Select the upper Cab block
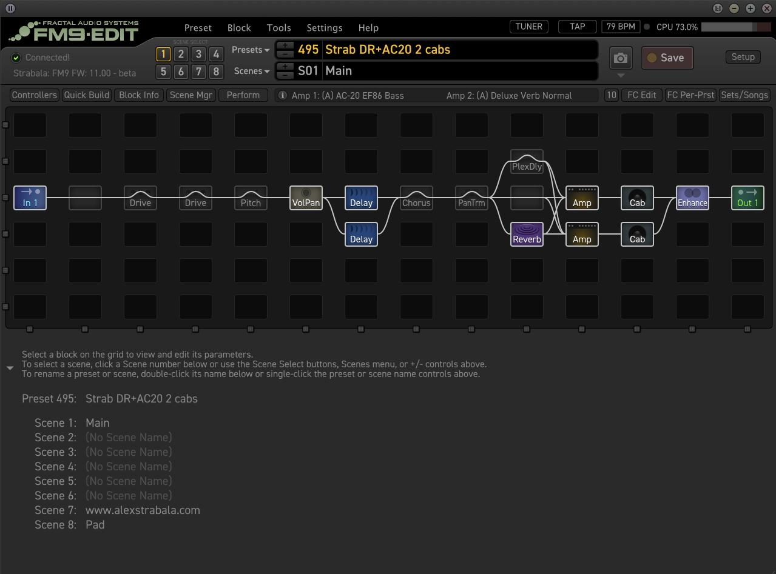Image resolution: width=776 pixels, height=574 pixels. pos(637,198)
